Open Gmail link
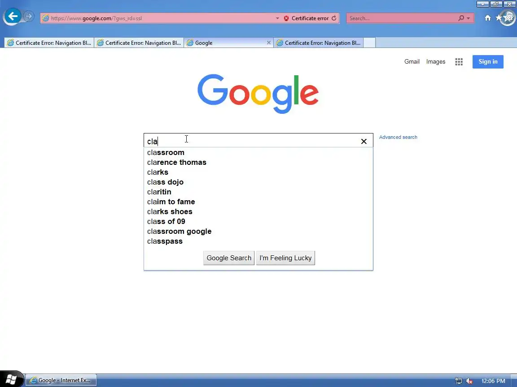This screenshot has height=387, width=517. (x=412, y=61)
